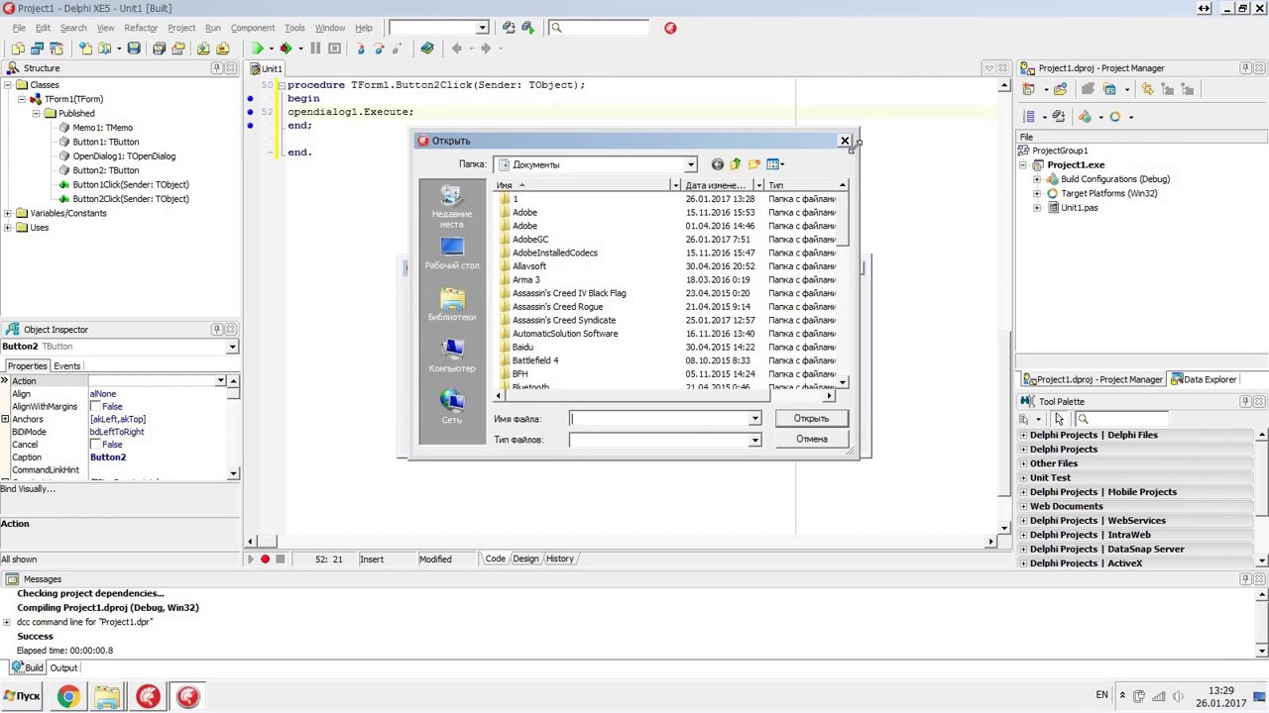
Task: Pin the Structure panel with pushpin
Action: 217,67
